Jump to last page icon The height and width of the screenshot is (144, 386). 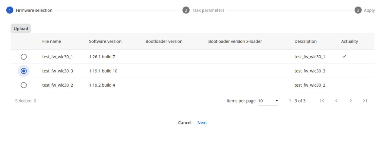[x=365, y=101]
